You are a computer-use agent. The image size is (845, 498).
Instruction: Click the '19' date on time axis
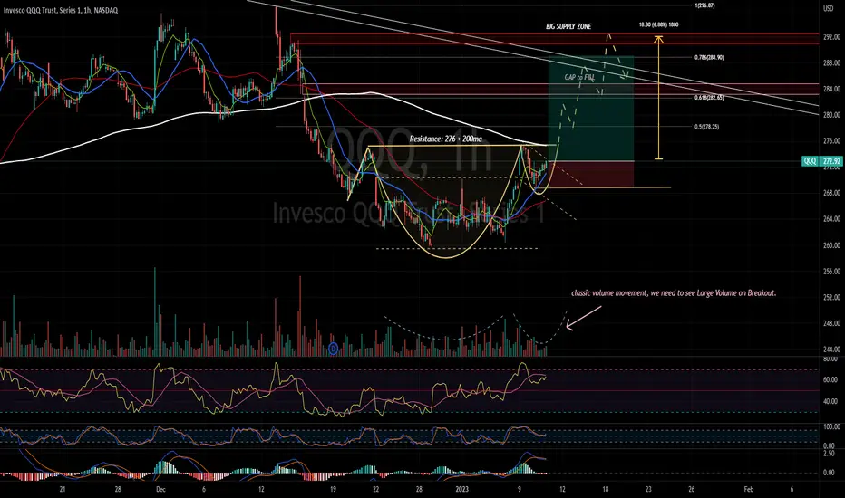click(333, 489)
